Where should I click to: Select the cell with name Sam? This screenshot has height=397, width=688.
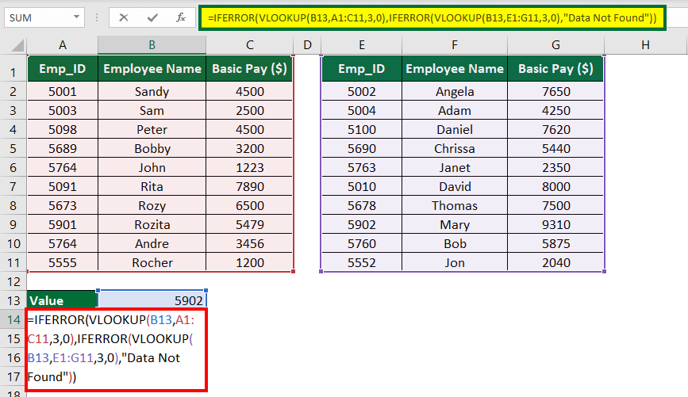pos(152,110)
